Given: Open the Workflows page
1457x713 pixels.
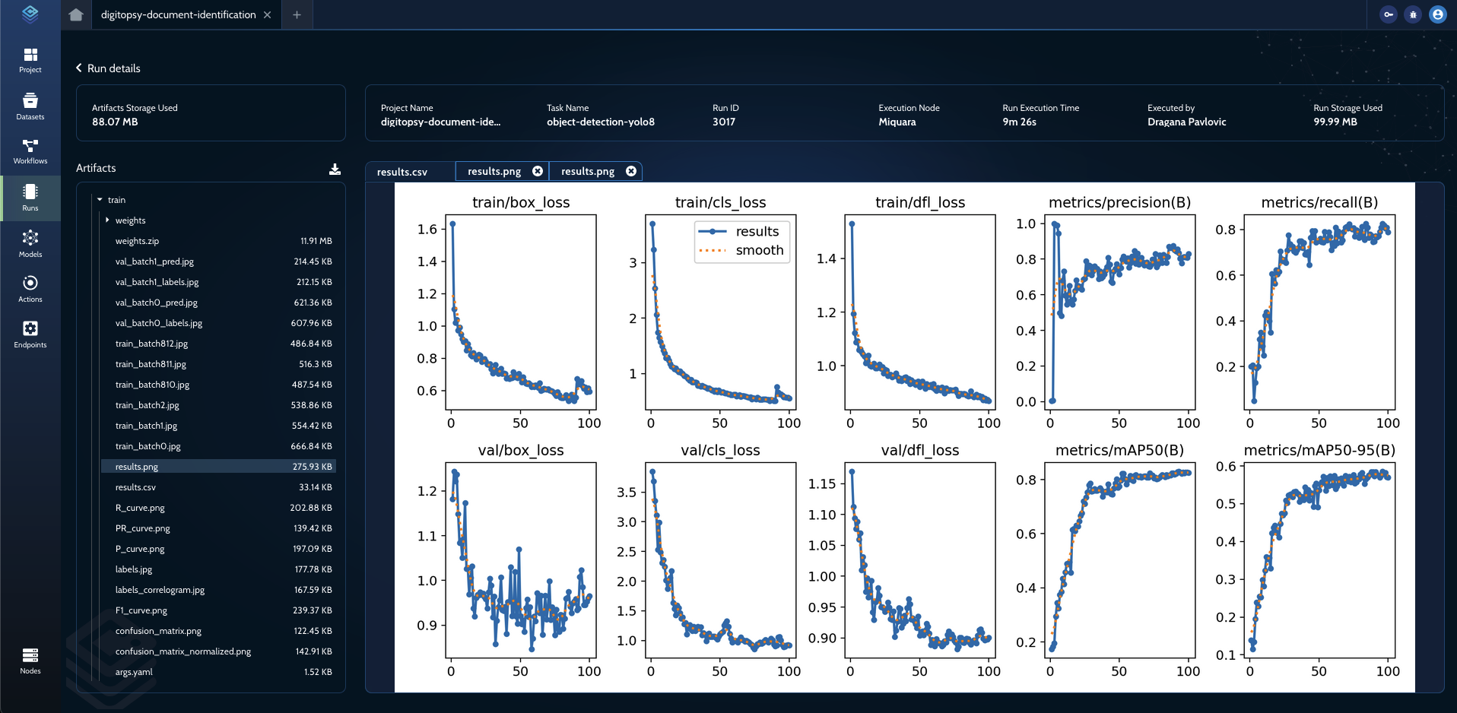Looking at the screenshot, I should tap(30, 151).
